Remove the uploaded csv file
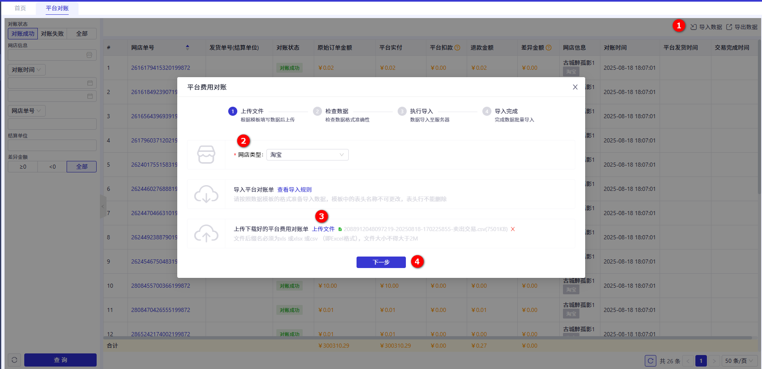 (513, 229)
